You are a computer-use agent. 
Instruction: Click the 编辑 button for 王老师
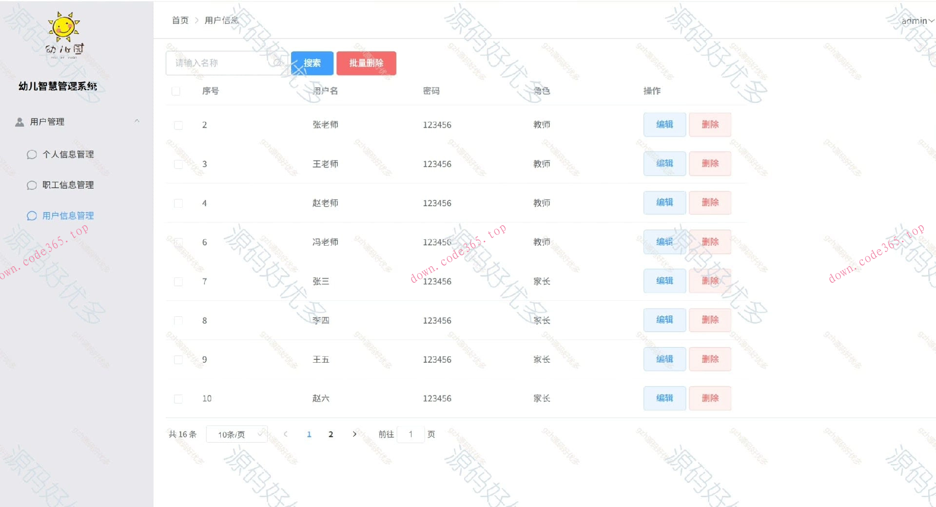664,164
